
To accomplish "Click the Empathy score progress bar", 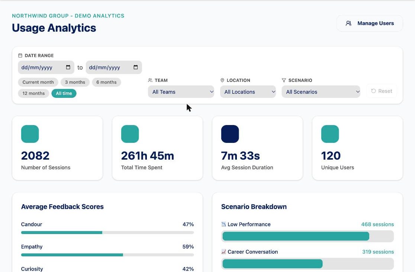I will coord(107,255).
